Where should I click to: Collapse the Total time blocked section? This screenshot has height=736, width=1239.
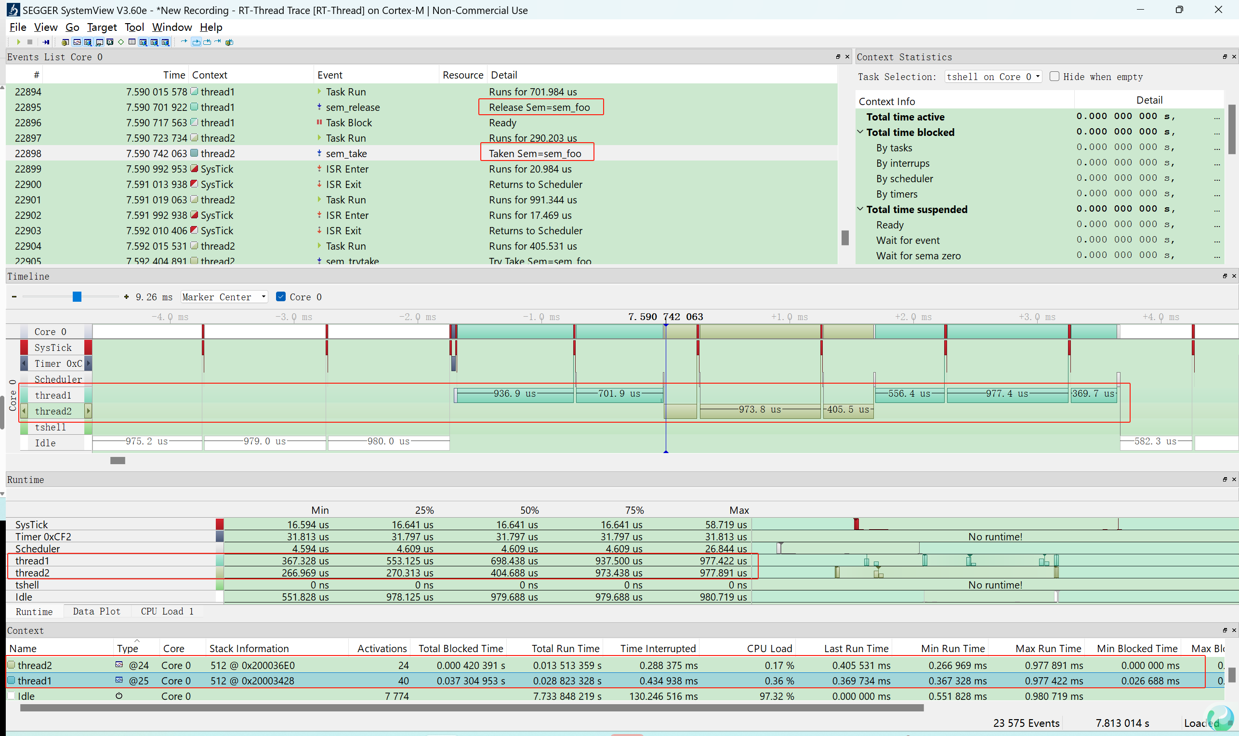[860, 132]
